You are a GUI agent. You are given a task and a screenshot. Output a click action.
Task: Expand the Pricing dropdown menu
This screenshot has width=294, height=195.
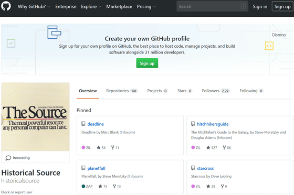point(146,6)
